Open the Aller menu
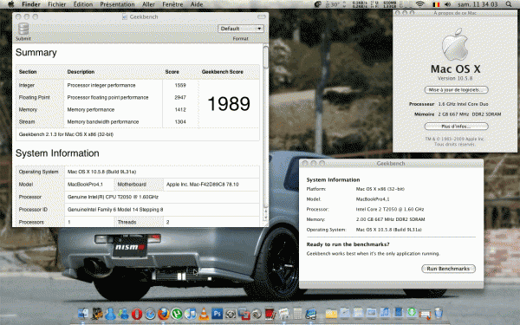The width and height of the screenshot is (520, 325). (x=148, y=4)
